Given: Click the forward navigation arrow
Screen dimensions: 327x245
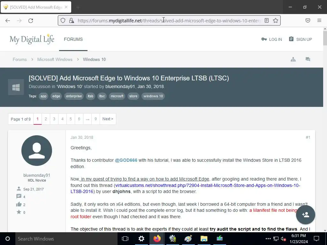Looking at the screenshot, I should pos(19,21).
